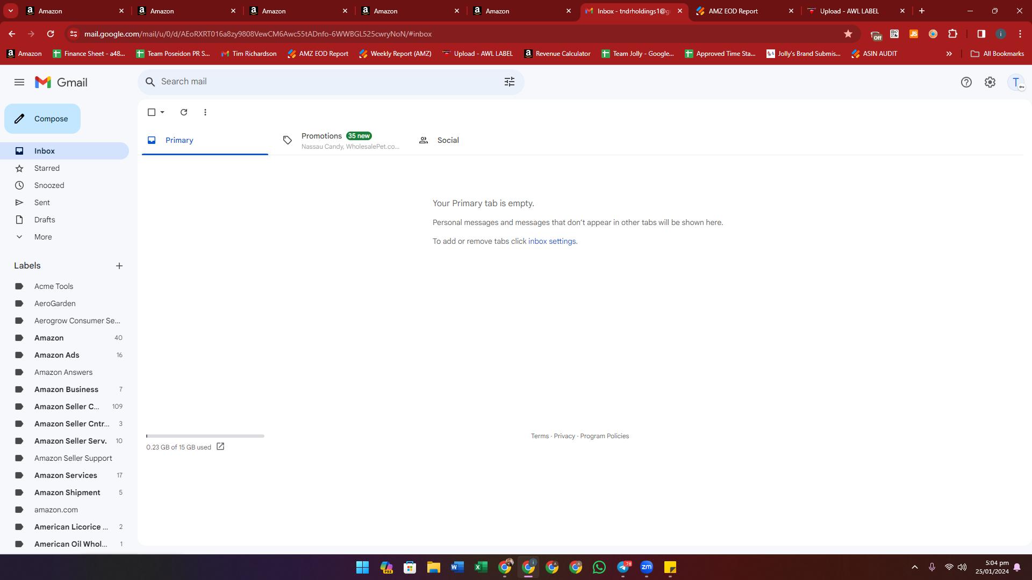Toggle the browser side panel
Screen dimensions: 1032x580
tap(981, 34)
